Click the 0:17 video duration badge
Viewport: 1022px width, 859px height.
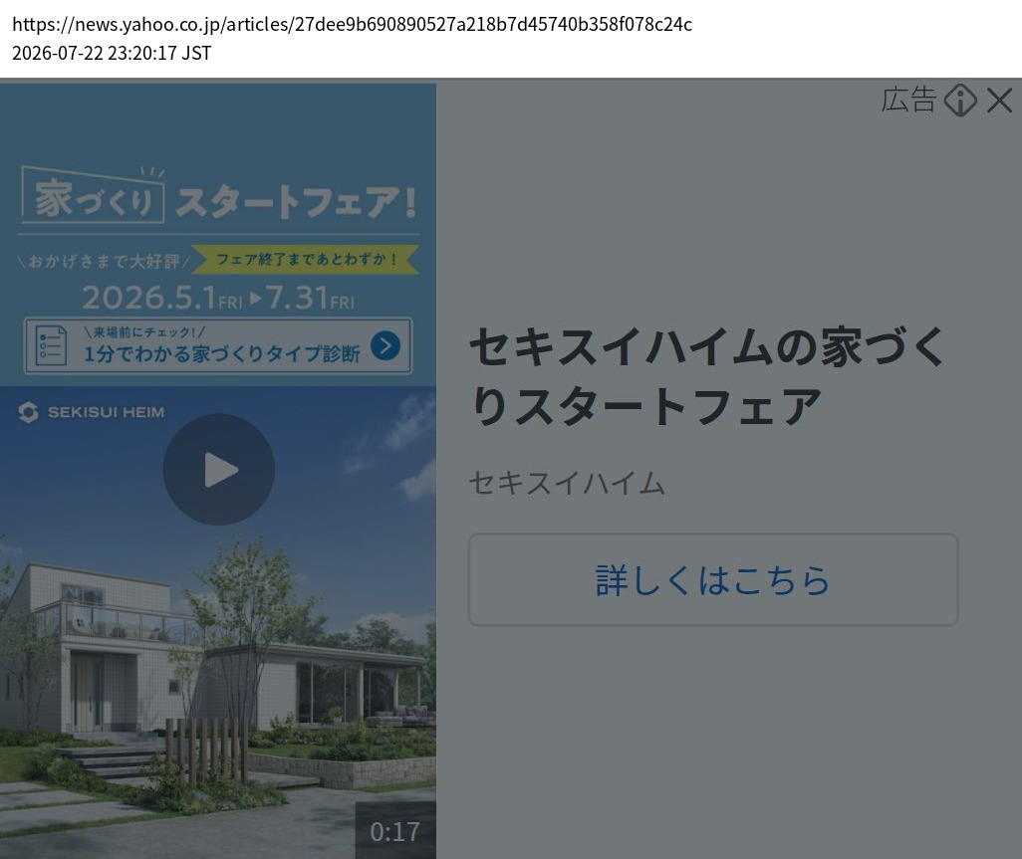click(x=395, y=831)
